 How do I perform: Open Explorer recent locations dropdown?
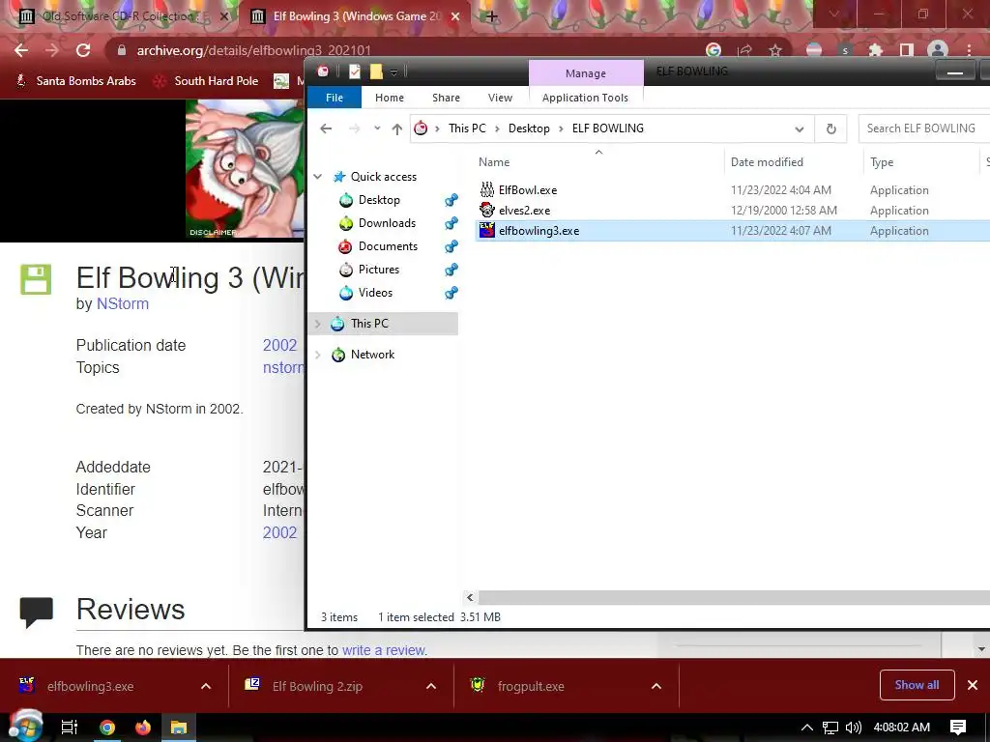tap(377, 128)
